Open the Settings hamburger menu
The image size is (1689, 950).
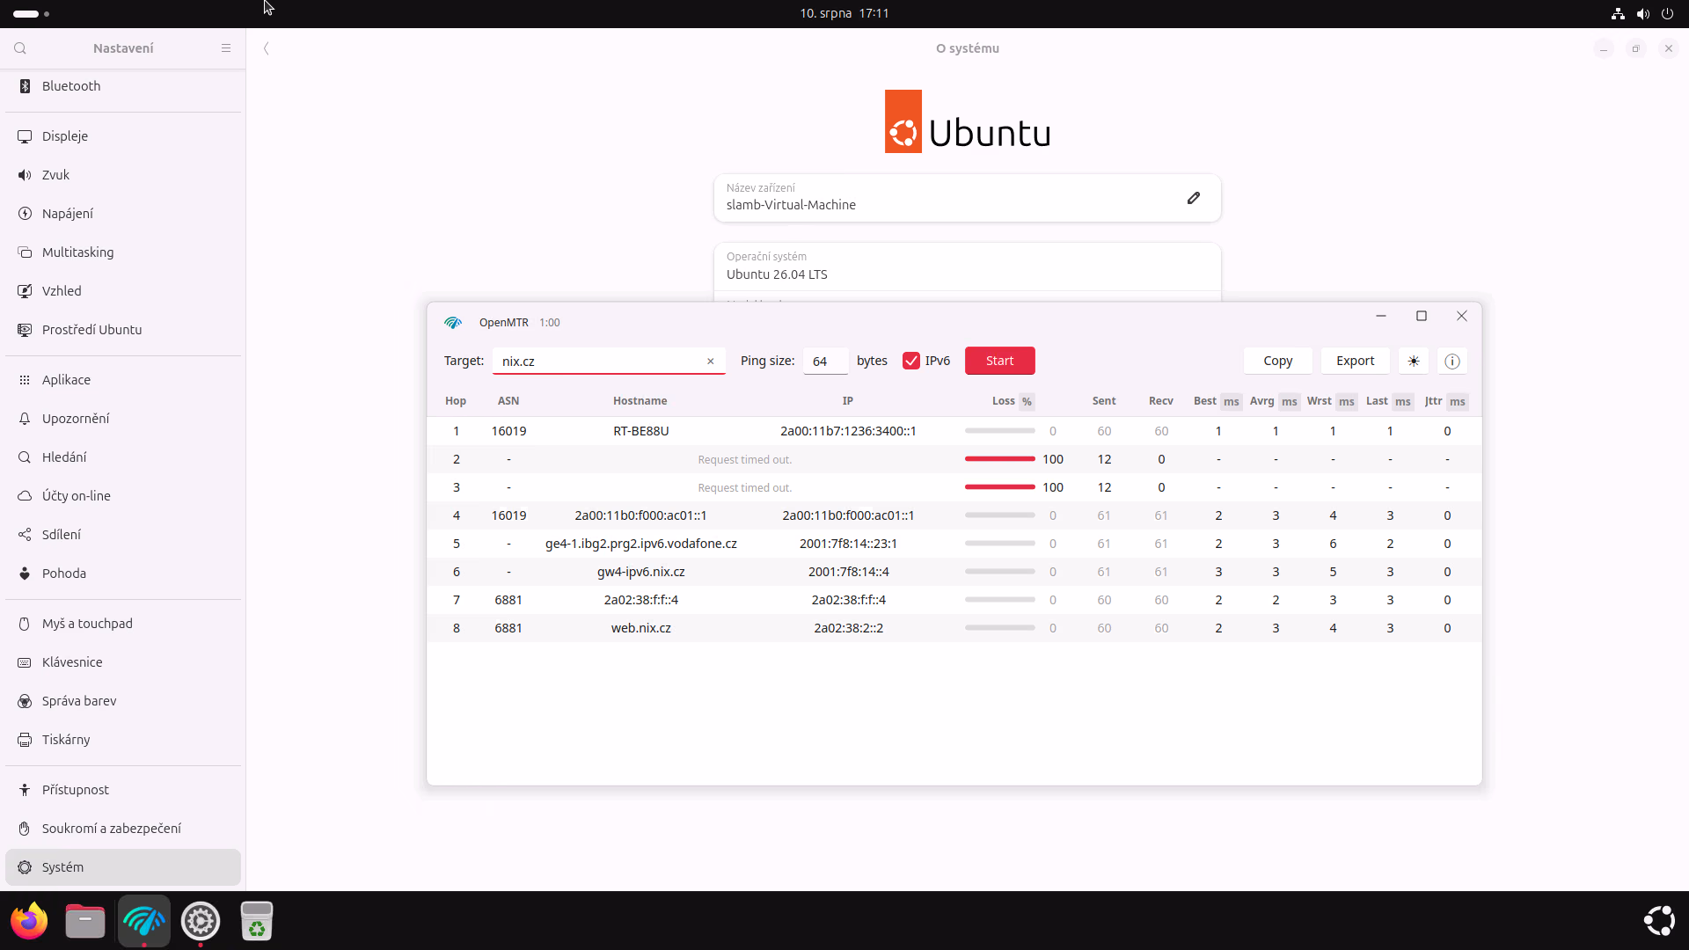tap(226, 48)
